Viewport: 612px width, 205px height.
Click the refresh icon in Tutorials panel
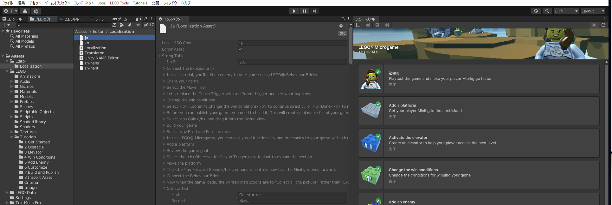603,25
